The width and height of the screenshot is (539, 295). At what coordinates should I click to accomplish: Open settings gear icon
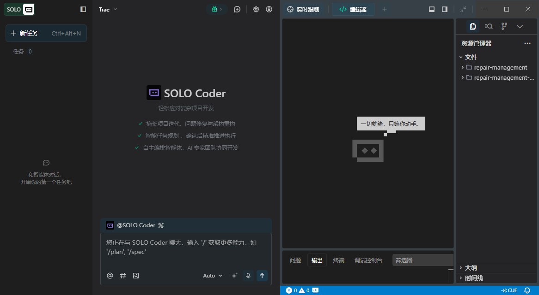click(x=256, y=9)
